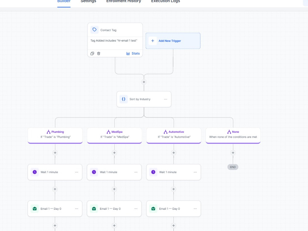Image resolution: width=308 pixels, height=231 pixels.
Task: Open the Sort by Industry options menu
Action: point(166,99)
